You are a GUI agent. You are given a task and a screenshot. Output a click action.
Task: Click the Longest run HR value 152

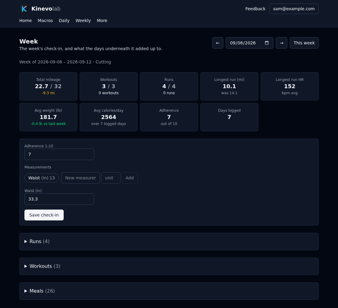pyautogui.click(x=290, y=86)
